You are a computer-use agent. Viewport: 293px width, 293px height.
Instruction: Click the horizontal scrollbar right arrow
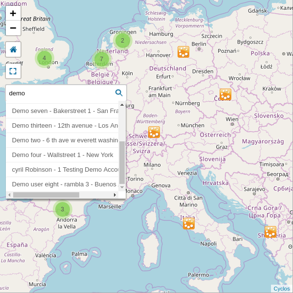tap(115, 195)
